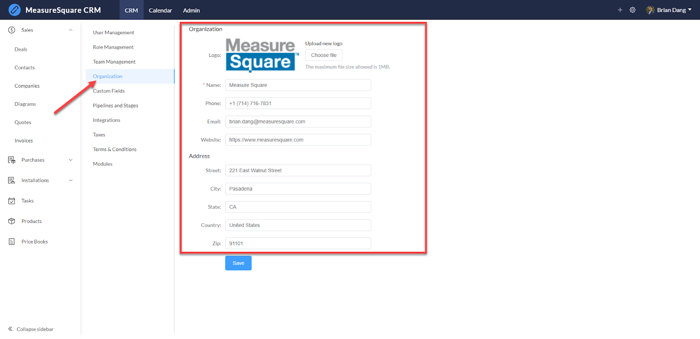
Task: Click the Street input field
Action: [298, 170]
